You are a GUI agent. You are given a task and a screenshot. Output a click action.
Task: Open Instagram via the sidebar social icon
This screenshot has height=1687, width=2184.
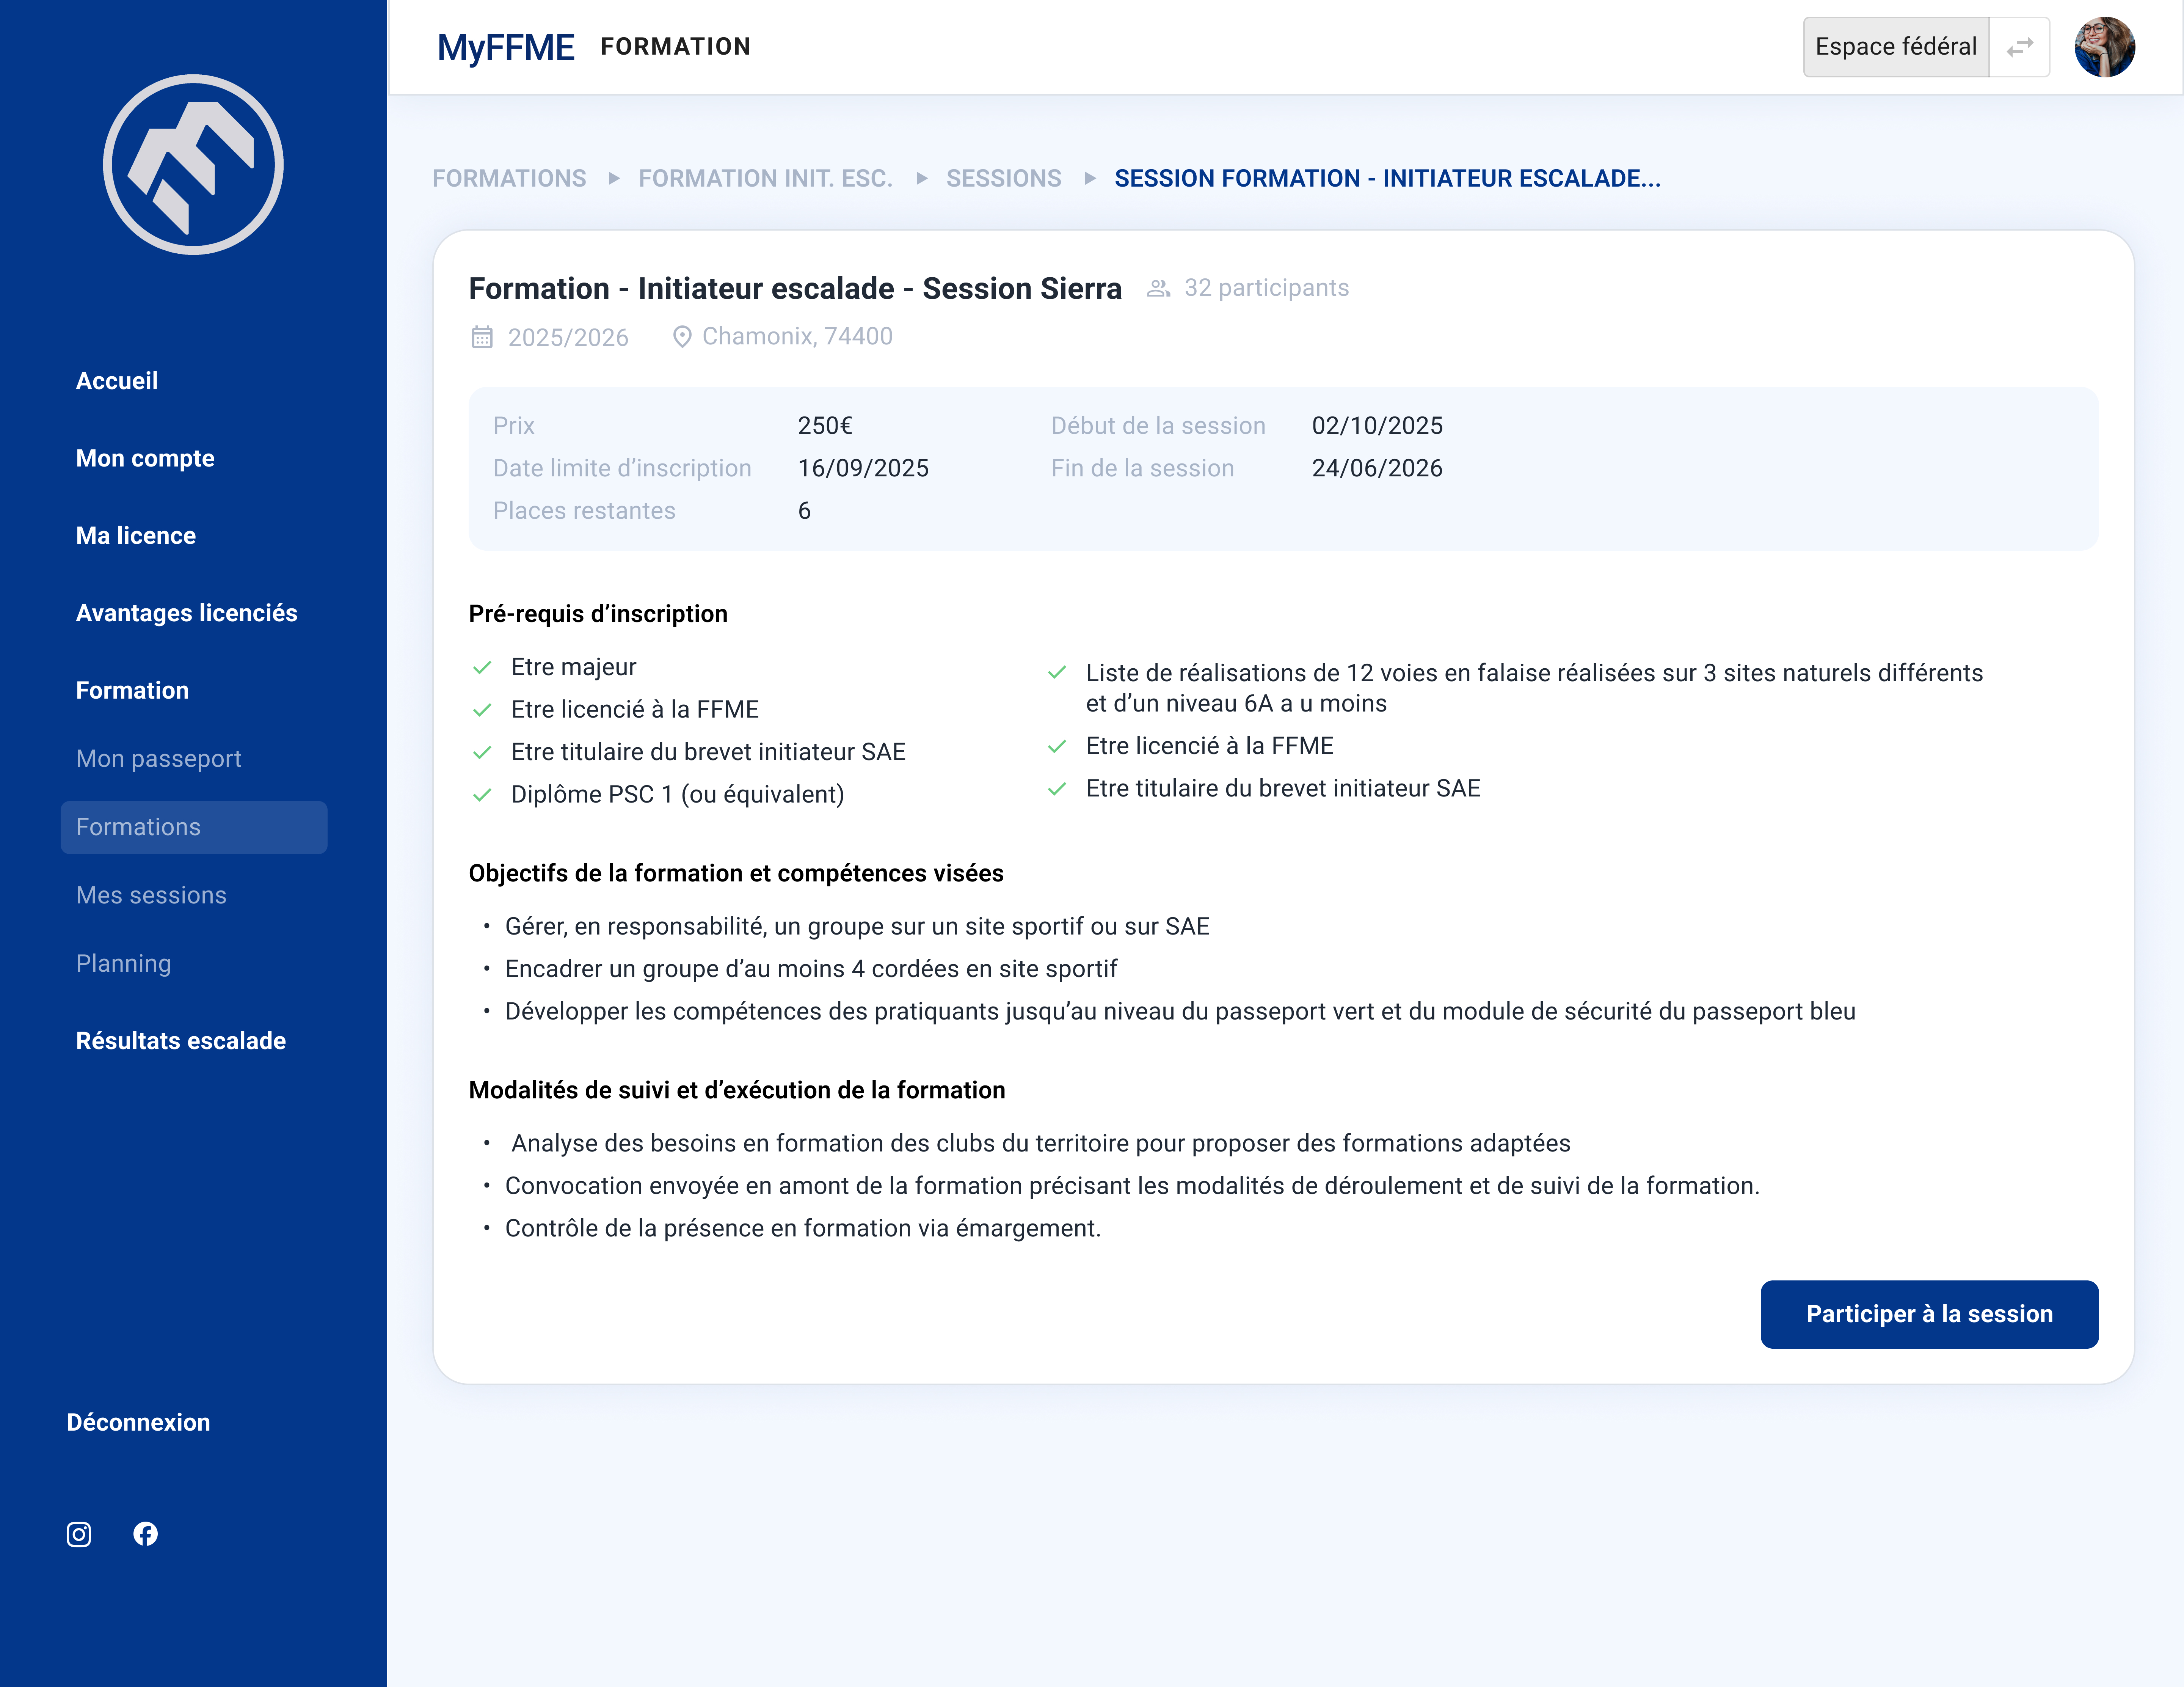[78, 1534]
